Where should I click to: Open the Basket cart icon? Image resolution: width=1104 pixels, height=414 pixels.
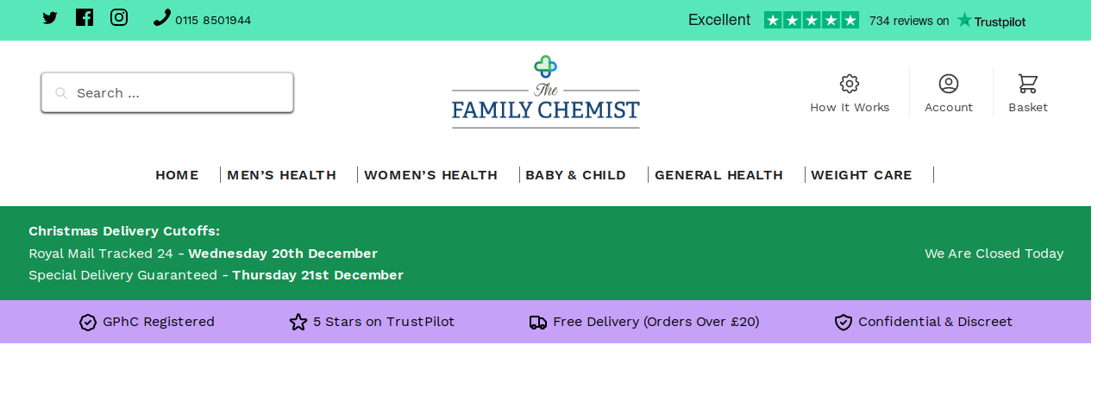(1028, 84)
